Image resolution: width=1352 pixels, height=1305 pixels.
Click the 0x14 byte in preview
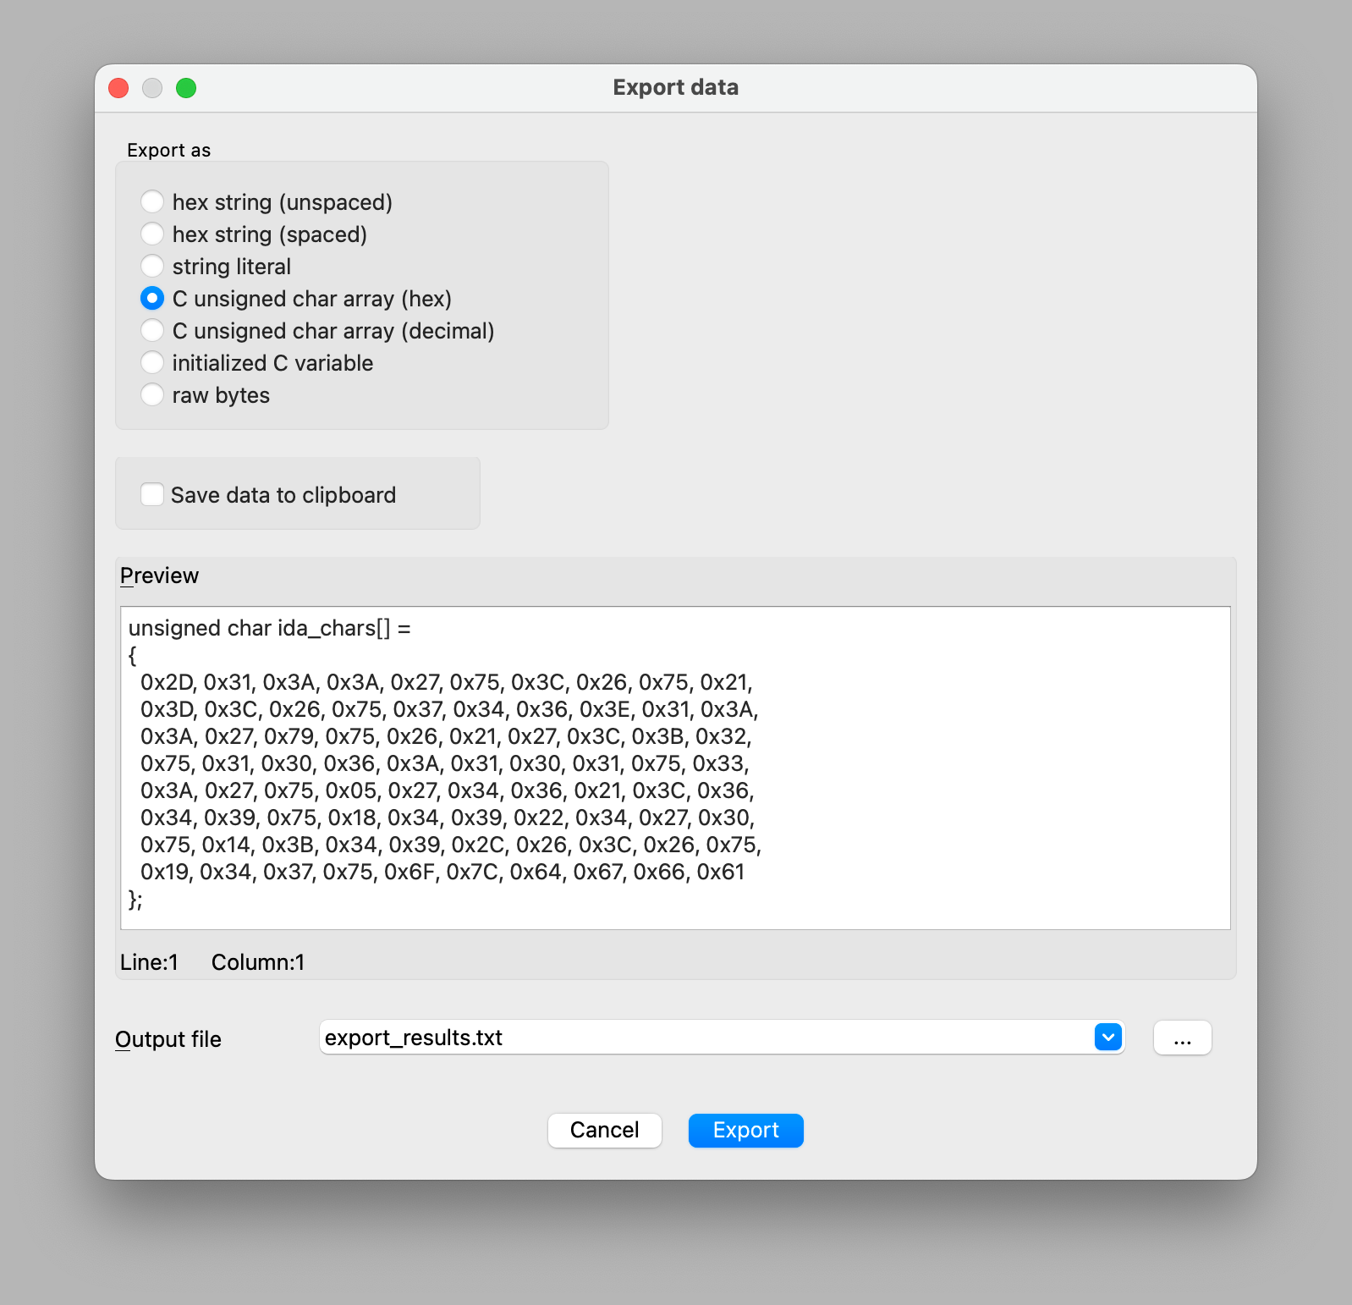pyautogui.click(x=225, y=845)
